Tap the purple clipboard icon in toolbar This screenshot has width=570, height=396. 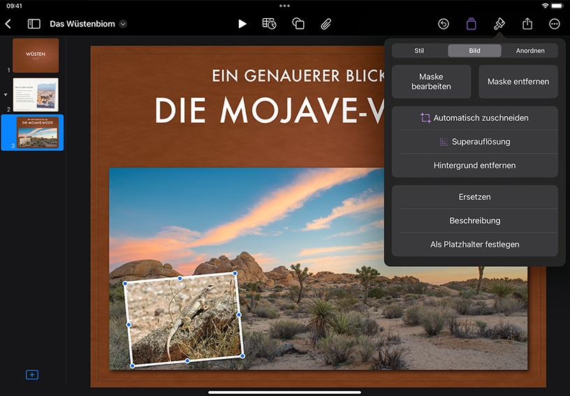coord(471,24)
